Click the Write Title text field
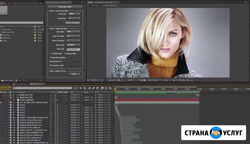 (x=73, y=50)
